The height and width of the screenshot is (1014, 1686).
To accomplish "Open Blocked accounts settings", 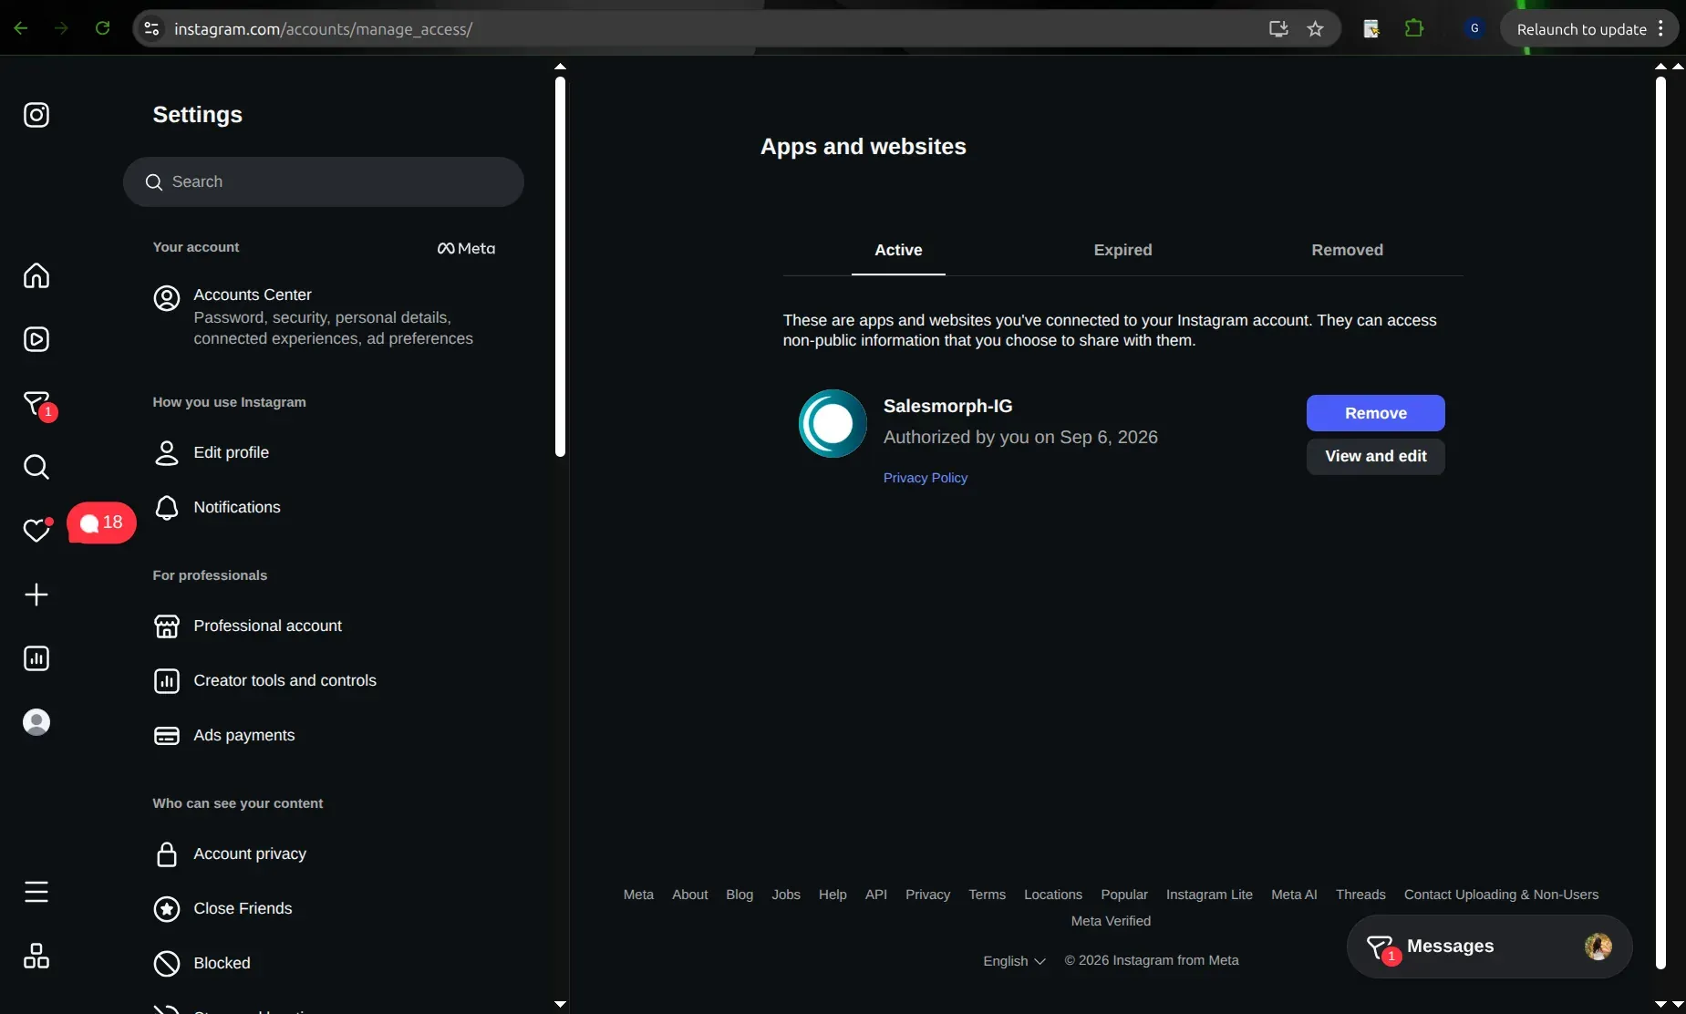I will coord(326,963).
